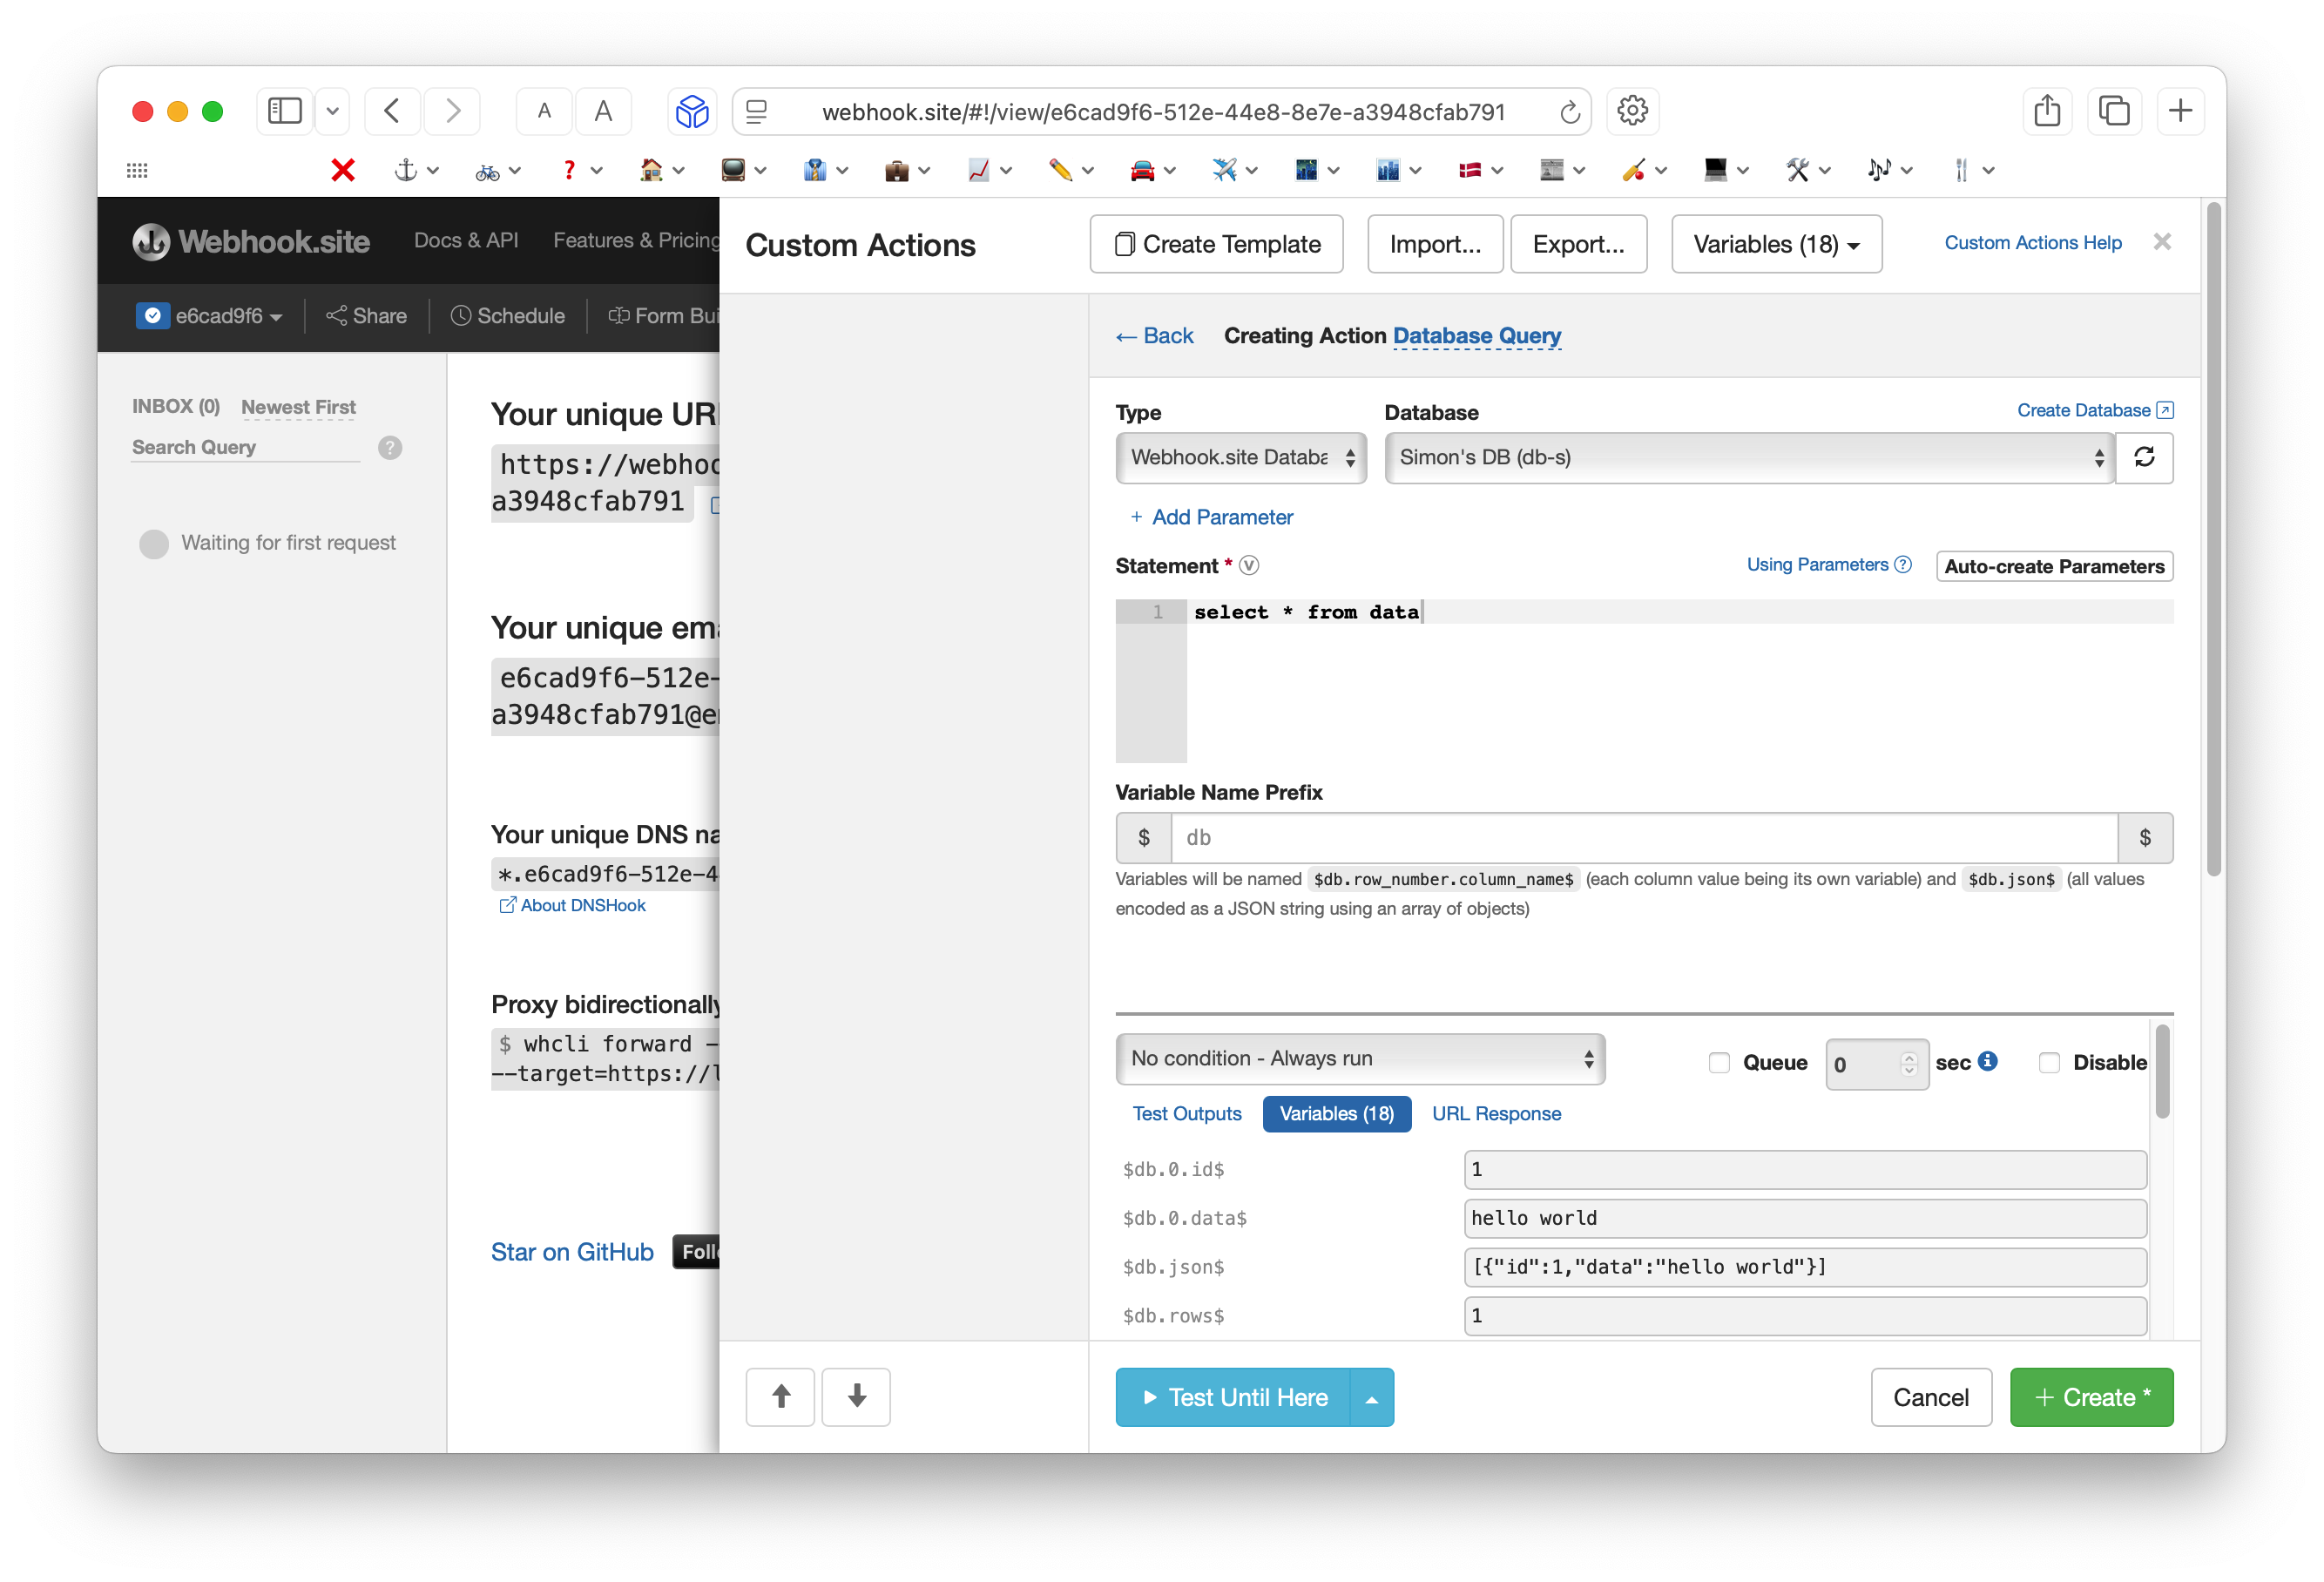Click move action down arrow button

[856, 1396]
